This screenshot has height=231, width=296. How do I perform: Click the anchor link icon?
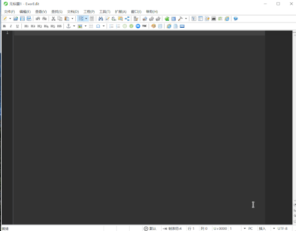69,26
